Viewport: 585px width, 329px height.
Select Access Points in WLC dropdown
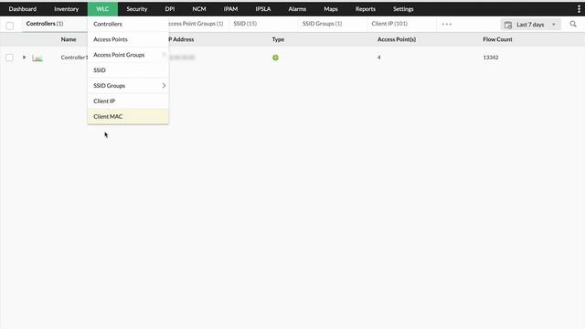(128, 39)
